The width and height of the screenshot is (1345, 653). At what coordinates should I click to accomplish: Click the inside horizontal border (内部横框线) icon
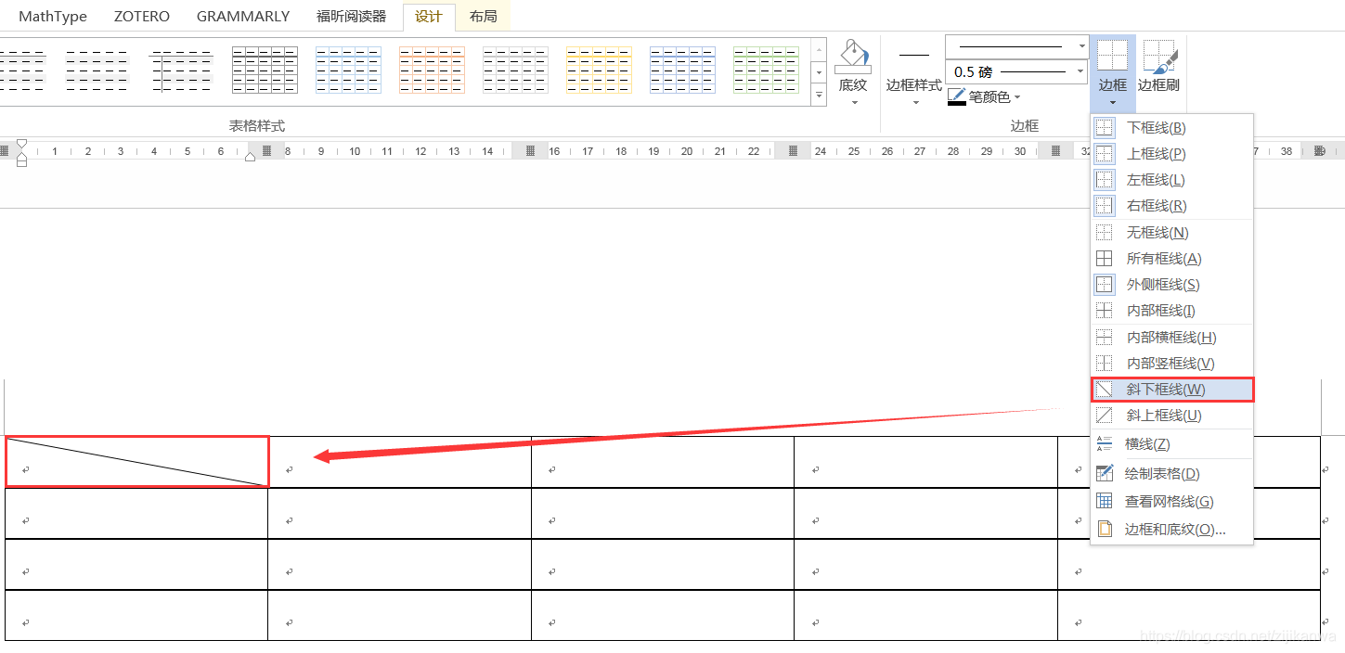coord(1105,338)
